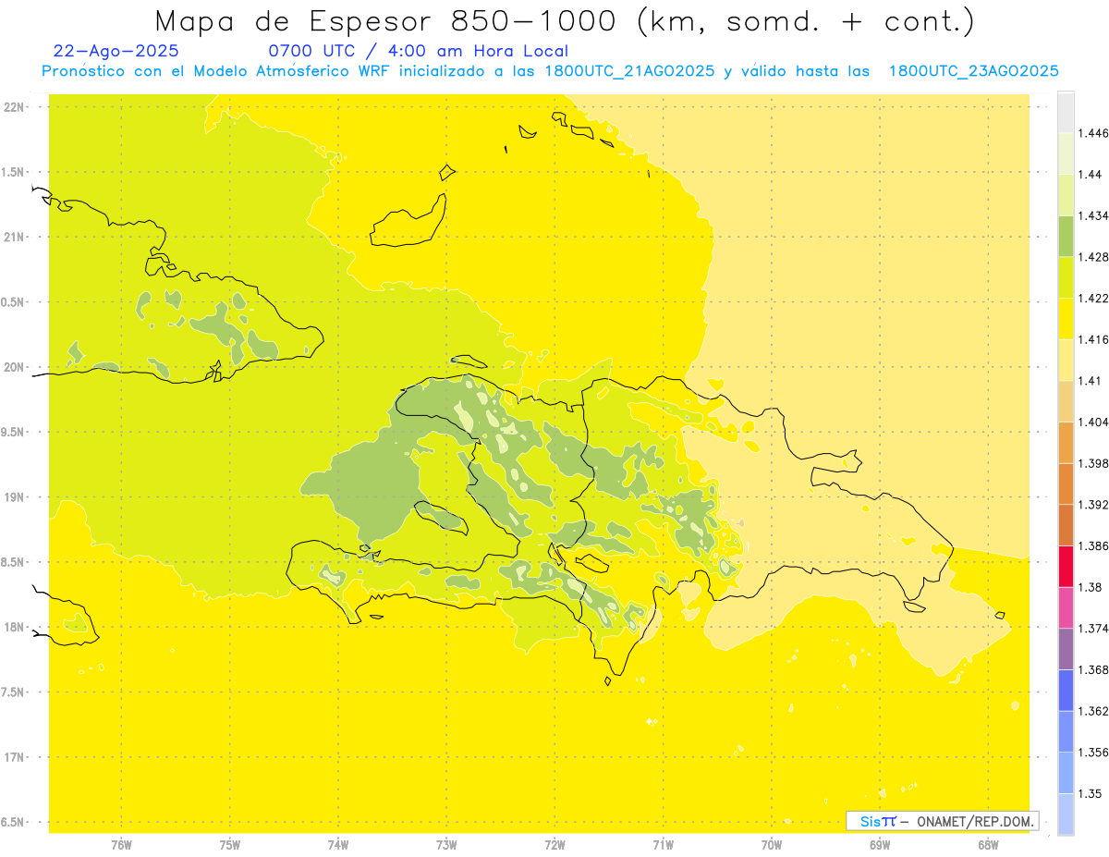Click the legend value '1.362'
This screenshot has width=1109, height=857.
(1094, 711)
